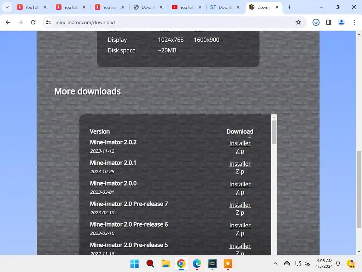Download Pre-release 6 Installer
Viewport: 362px width, 272px height.
pyautogui.click(x=240, y=226)
